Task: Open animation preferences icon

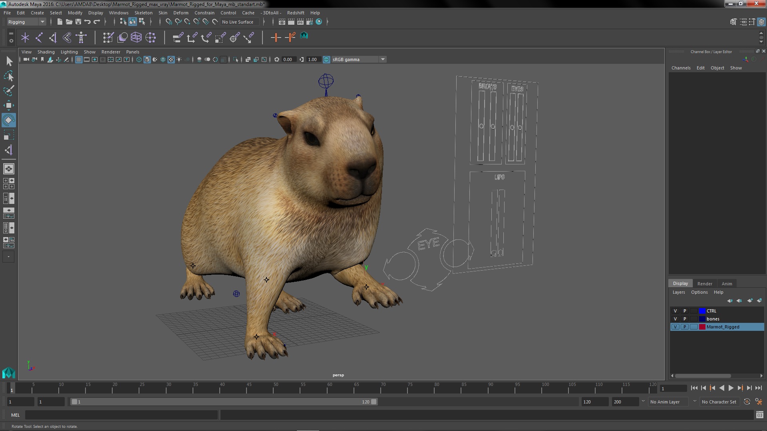Action: 759,402
